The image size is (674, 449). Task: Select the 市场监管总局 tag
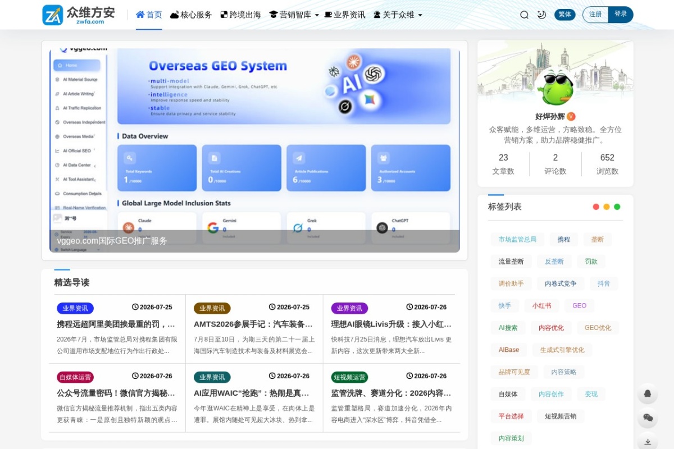coord(517,240)
